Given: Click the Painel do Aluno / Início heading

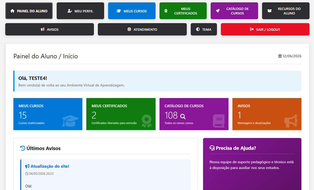Looking at the screenshot, I should (46, 56).
